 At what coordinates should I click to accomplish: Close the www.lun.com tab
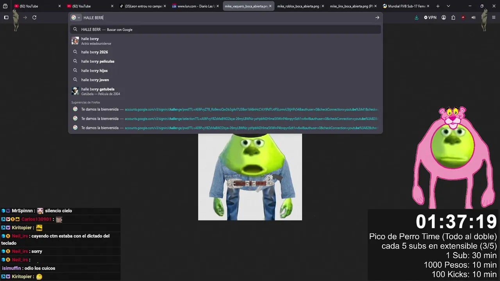pos(218,6)
